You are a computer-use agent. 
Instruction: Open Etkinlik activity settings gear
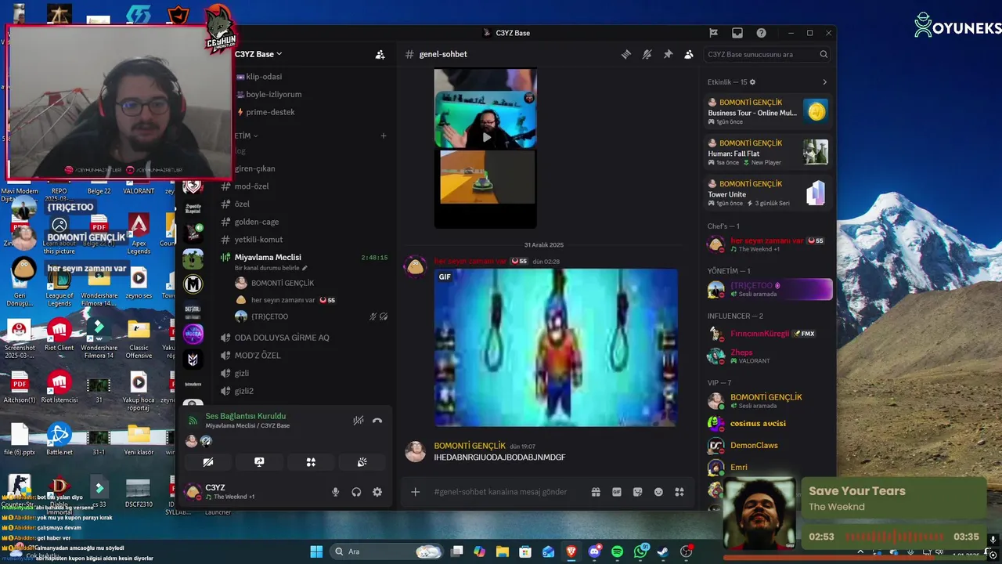pos(753,82)
